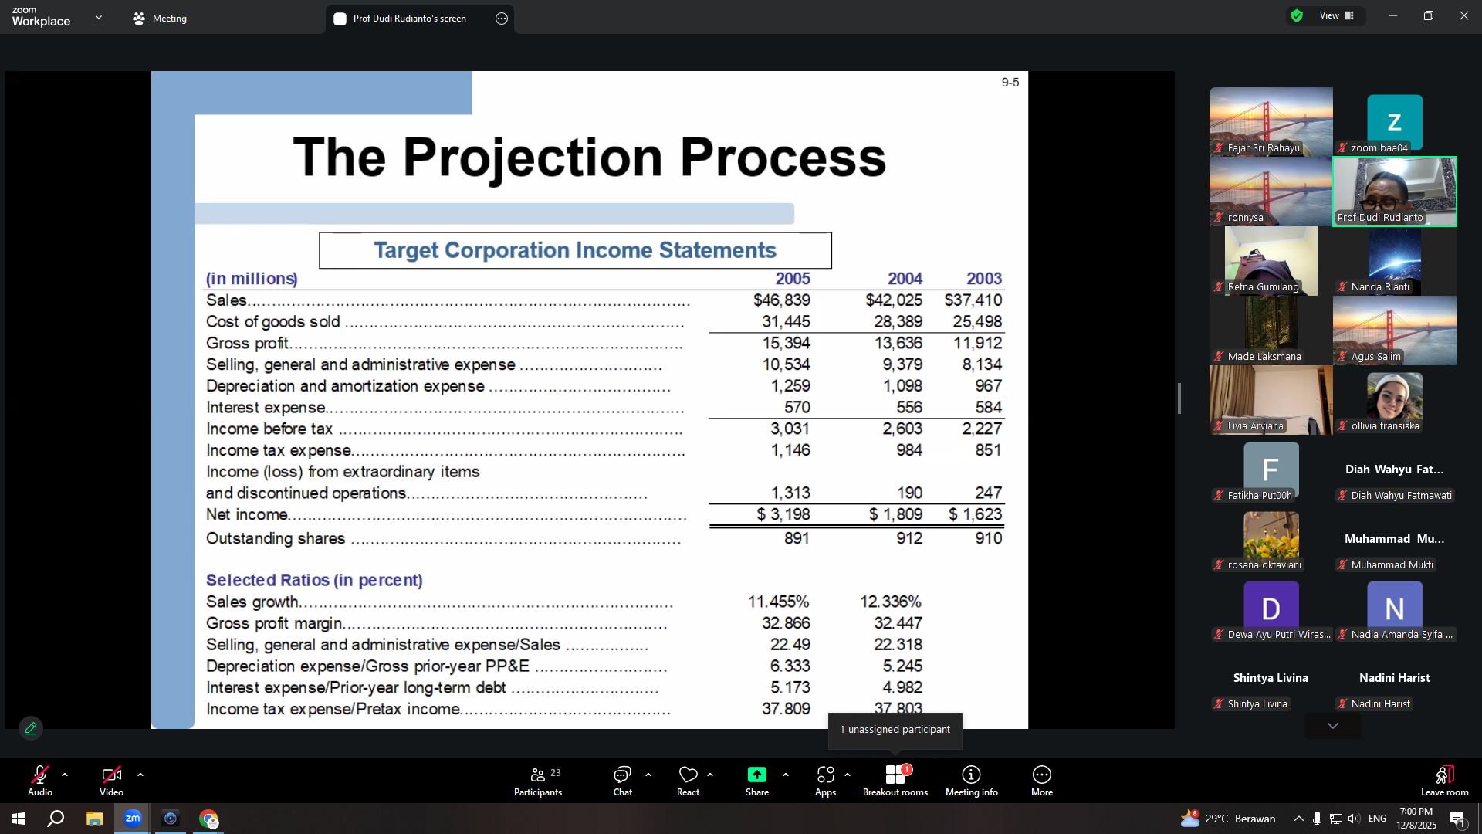This screenshot has width=1482, height=834.
Task: Select the Agus Salim video tile
Action: [x=1395, y=331]
